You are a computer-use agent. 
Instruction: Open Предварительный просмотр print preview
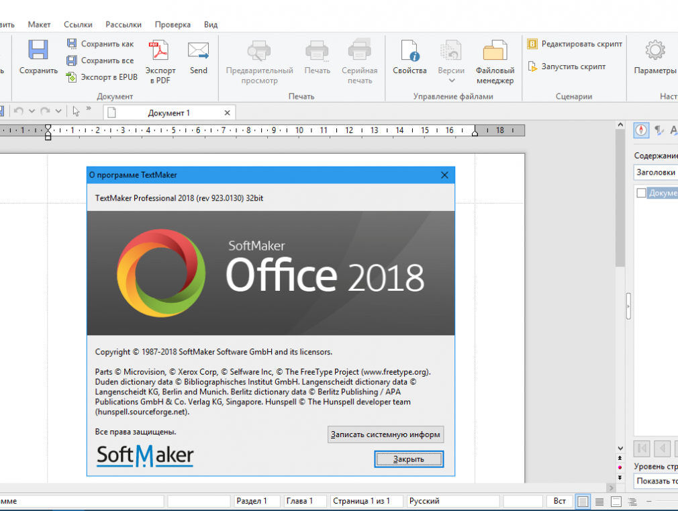(259, 61)
